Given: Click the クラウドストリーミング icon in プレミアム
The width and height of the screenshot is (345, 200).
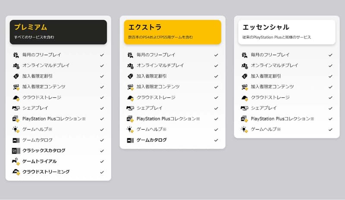Looking at the screenshot, I should (x=16, y=172).
